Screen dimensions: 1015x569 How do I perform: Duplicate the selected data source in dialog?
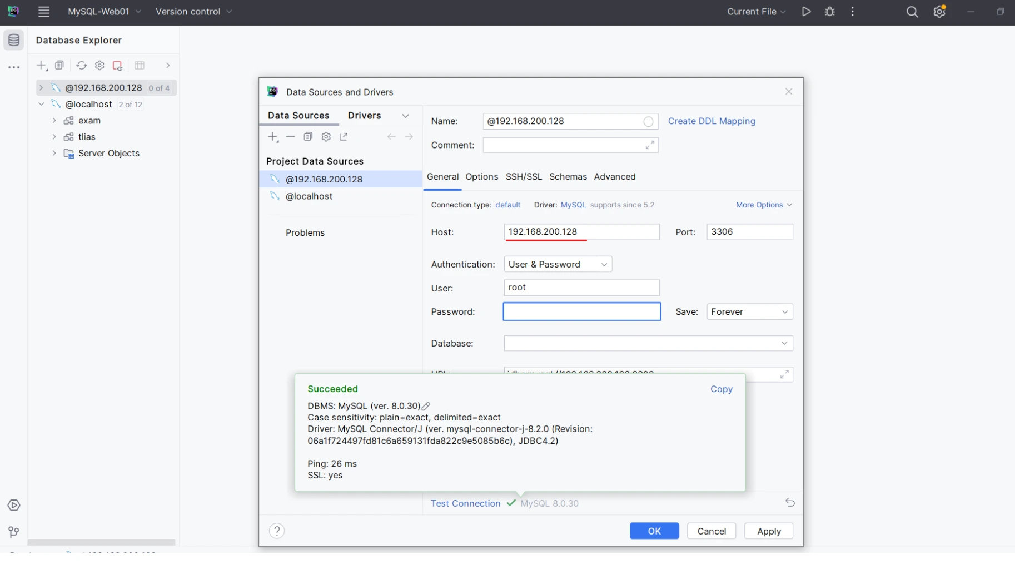click(308, 137)
